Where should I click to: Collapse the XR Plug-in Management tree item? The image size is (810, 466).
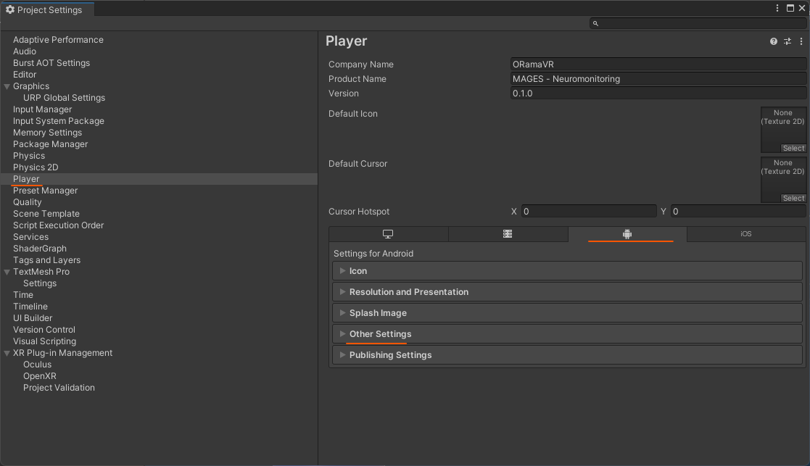[7, 354]
